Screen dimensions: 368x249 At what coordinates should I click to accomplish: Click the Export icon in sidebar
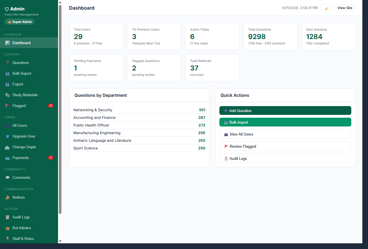click(7, 84)
